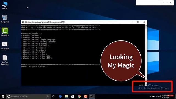This screenshot has width=176, height=99.
Task: Open This PC desktop icon
Action: [5, 5]
